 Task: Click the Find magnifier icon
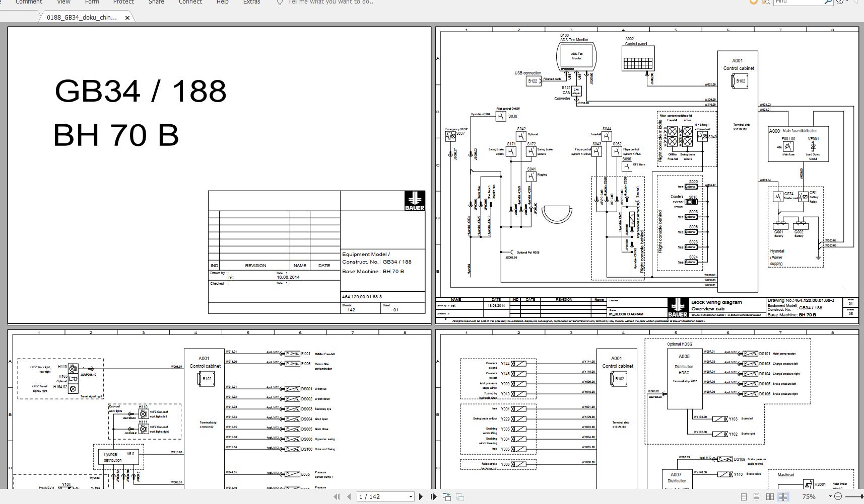tap(828, 2)
